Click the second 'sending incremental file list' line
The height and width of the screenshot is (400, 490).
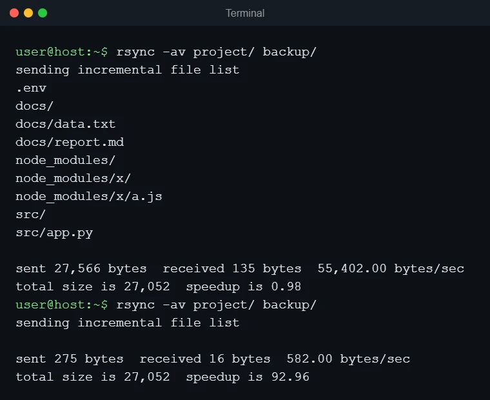tap(128, 323)
